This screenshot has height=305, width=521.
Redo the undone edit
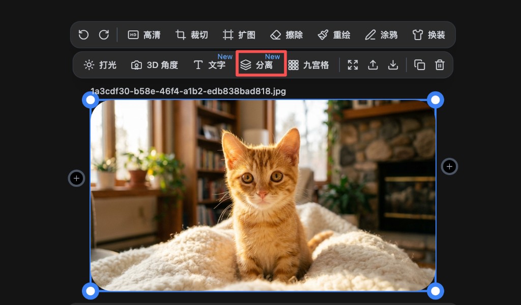(104, 35)
